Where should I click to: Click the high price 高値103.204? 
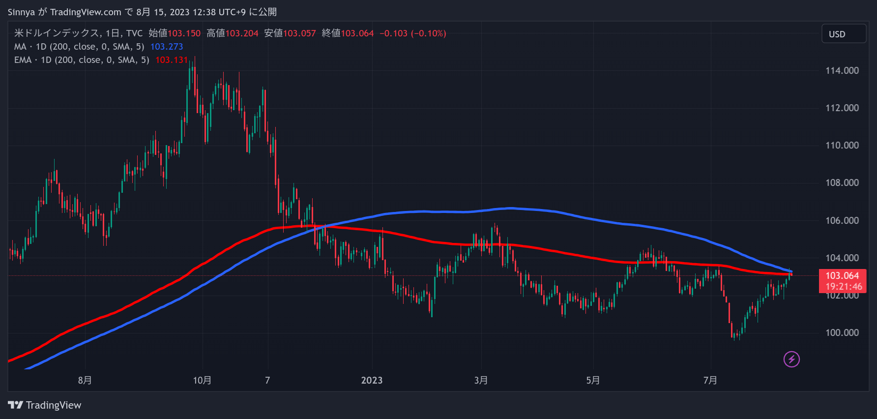233,33
